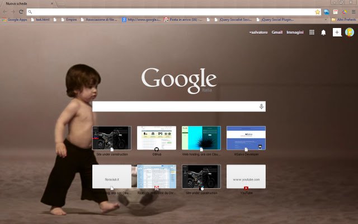
Task: Click the 'GitHub' tile caption
Action: (x=157, y=155)
